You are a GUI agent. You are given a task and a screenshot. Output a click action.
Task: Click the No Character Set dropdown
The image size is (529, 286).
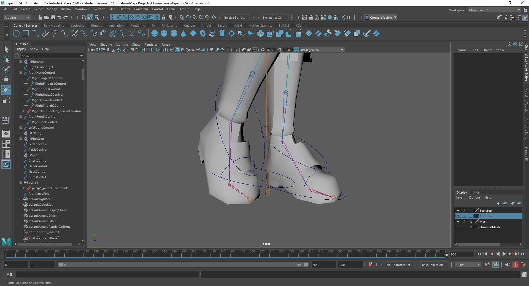(399, 265)
